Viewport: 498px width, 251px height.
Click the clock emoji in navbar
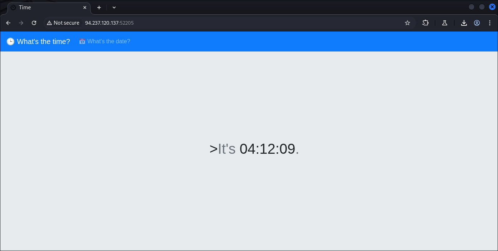(x=10, y=41)
